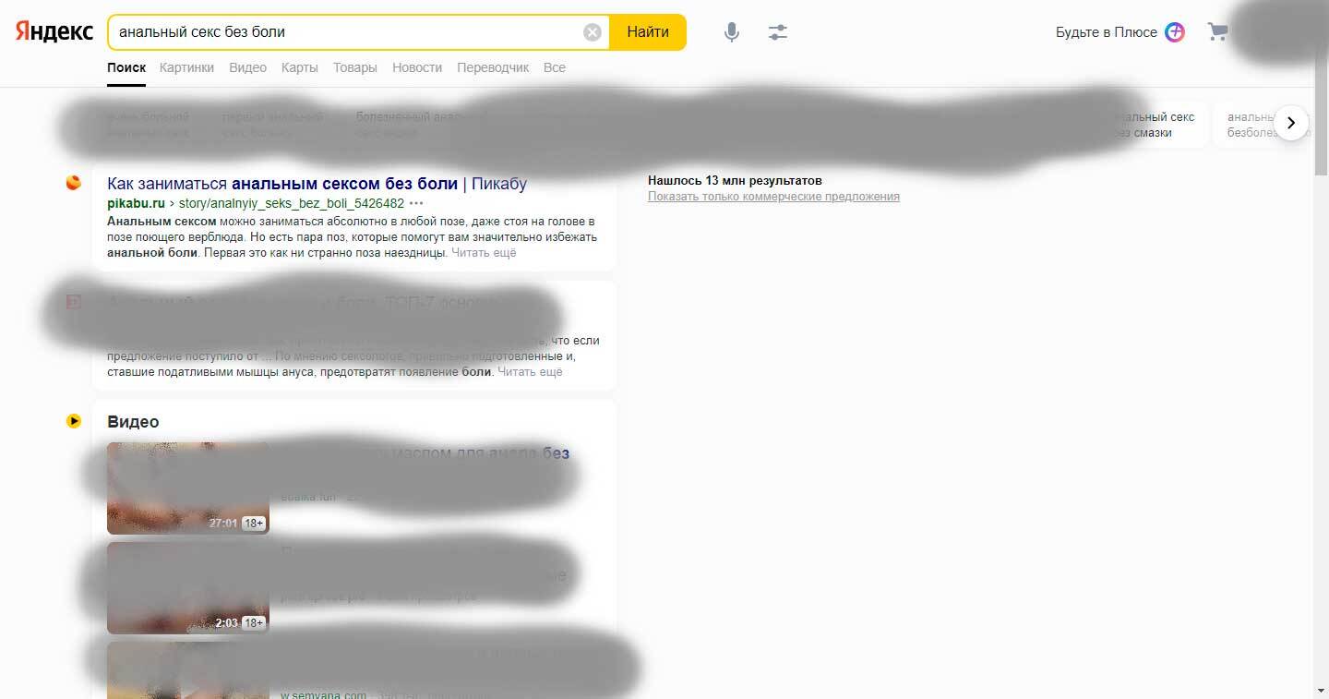Open the Переводчик tab

(493, 67)
